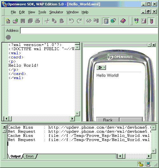Click the Openwave application title icon
Image resolution: width=159 pixels, height=168 pixels.
(4, 4)
